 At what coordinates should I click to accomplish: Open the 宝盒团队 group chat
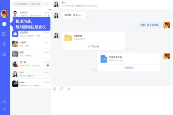(31, 34)
